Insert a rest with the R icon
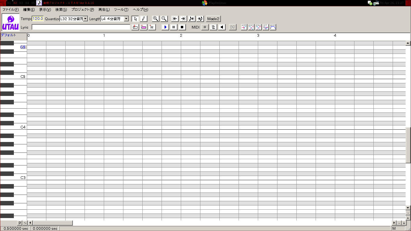411x231 pixels. click(152, 27)
